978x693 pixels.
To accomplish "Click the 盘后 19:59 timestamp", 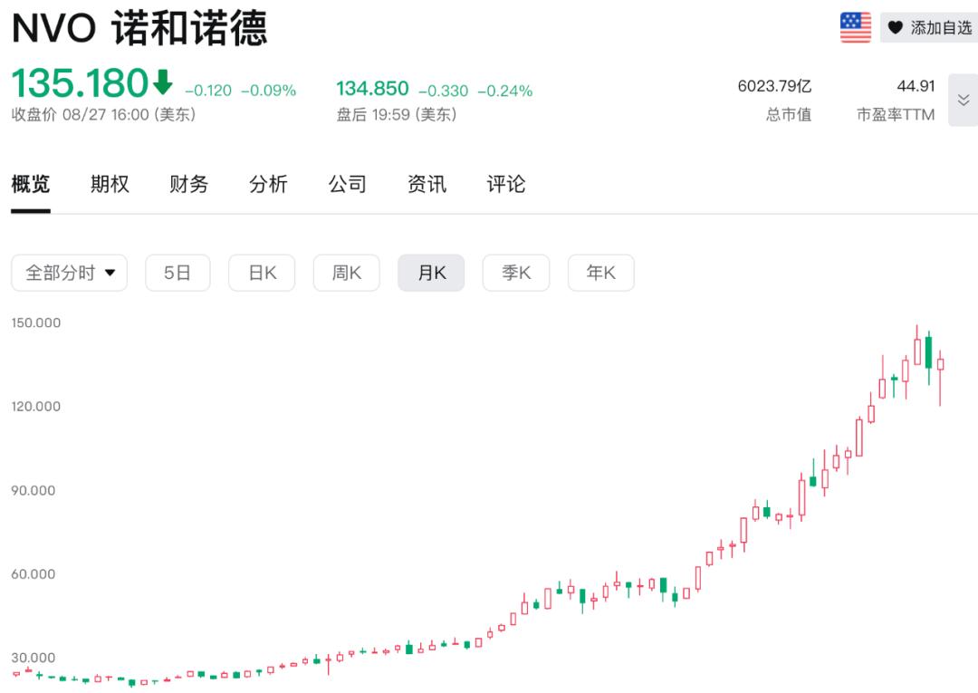I will click(x=397, y=115).
